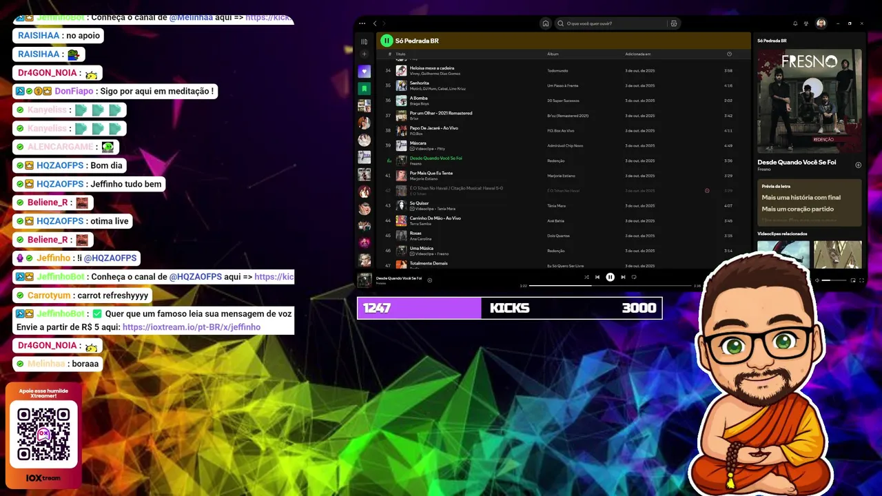The image size is (882, 496).
Task: Pause playback with the center player button
Action: tap(610, 277)
